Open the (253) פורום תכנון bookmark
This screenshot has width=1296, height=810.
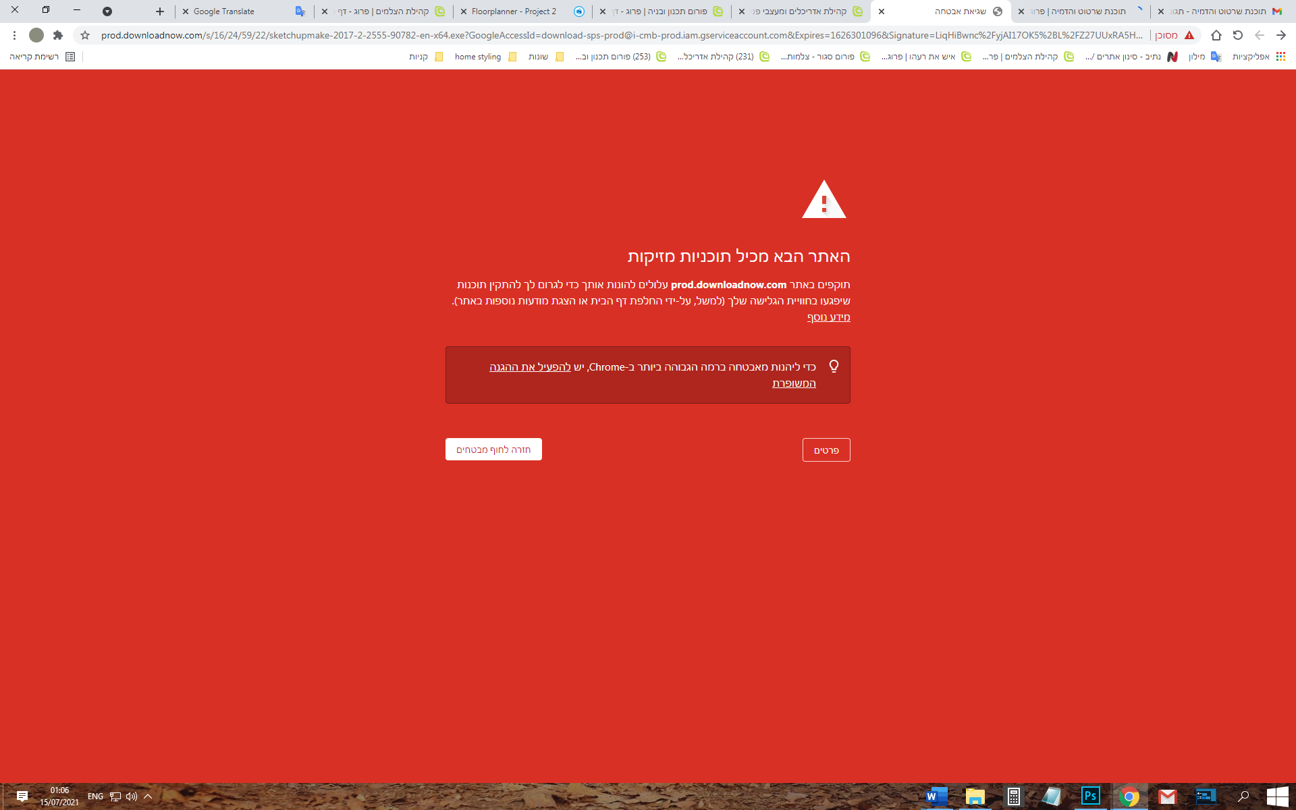pyautogui.click(x=620, y=57)
